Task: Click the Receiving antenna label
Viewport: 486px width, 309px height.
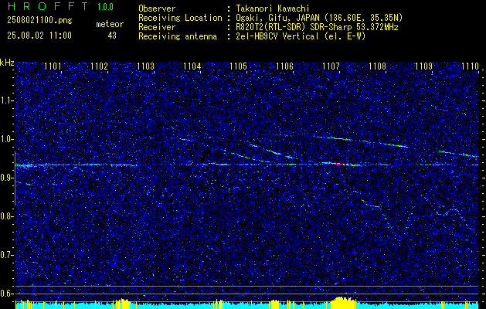Action: [178, 36]
